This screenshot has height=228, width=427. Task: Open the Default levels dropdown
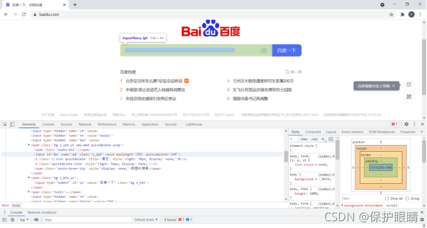146,219
